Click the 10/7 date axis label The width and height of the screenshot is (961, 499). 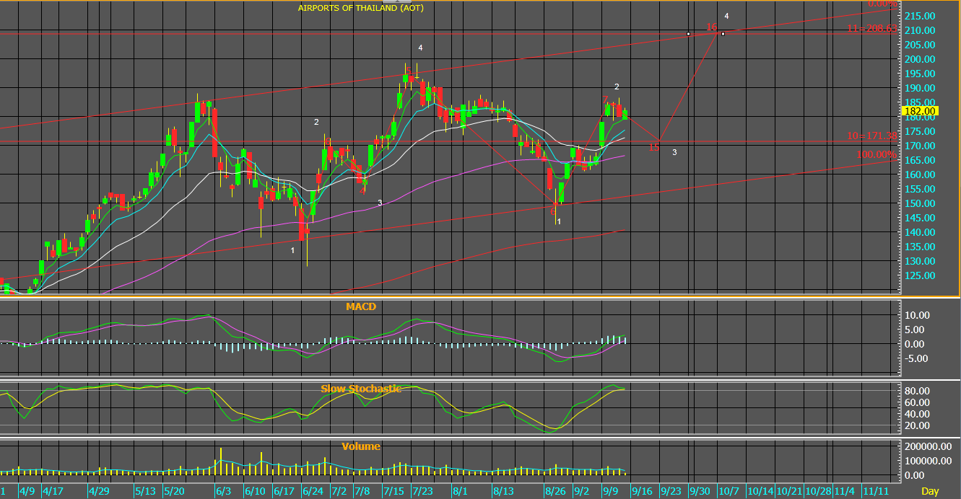728,491
